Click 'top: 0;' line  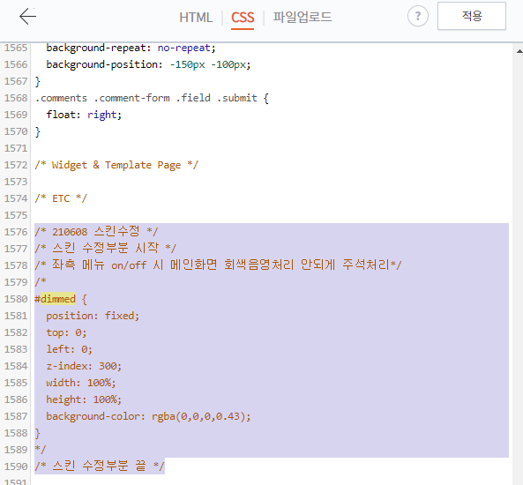[x=66, y=332]
